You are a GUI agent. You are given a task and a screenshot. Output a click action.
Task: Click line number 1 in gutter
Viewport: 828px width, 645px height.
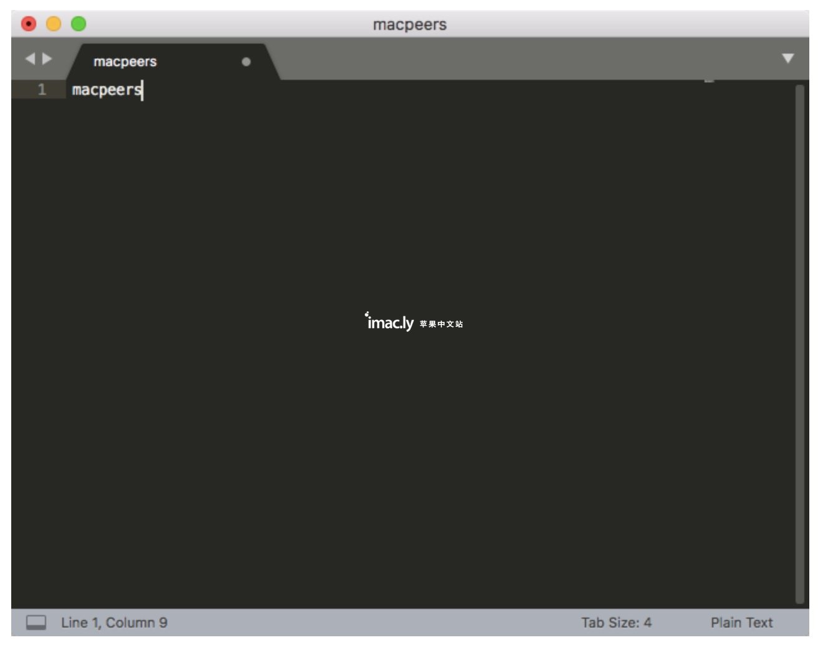pos(42,90)
